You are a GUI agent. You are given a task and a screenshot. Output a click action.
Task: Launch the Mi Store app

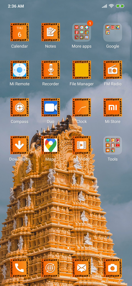pos(112,108)
